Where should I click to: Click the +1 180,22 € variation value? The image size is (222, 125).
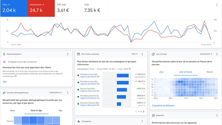(x=140, y=81)
